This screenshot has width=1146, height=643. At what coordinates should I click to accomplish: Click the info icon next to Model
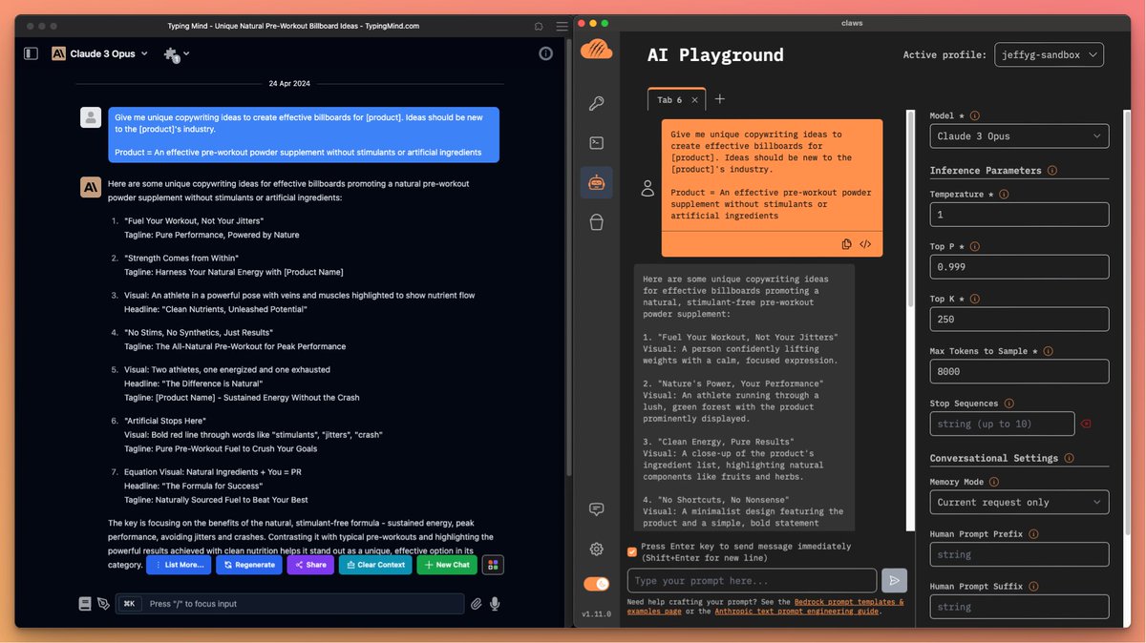(975, 116)
